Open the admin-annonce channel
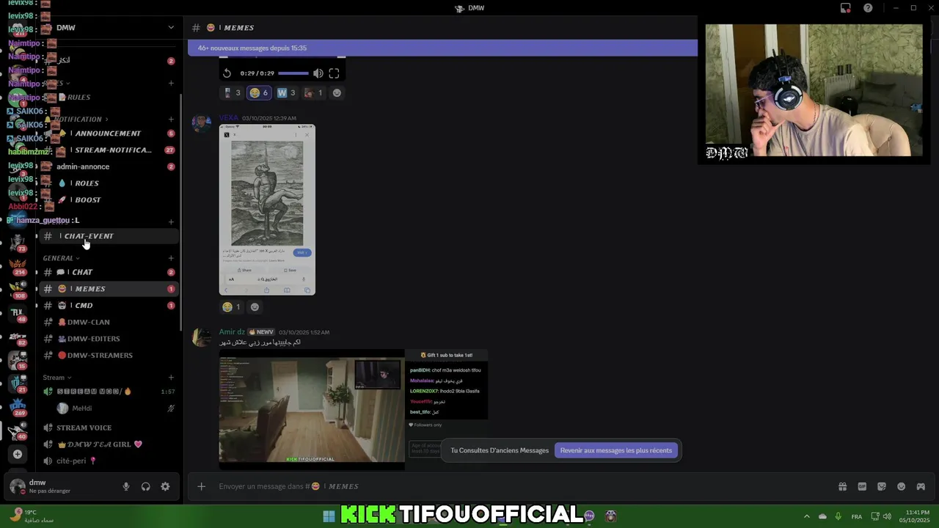 coord(109,166)
